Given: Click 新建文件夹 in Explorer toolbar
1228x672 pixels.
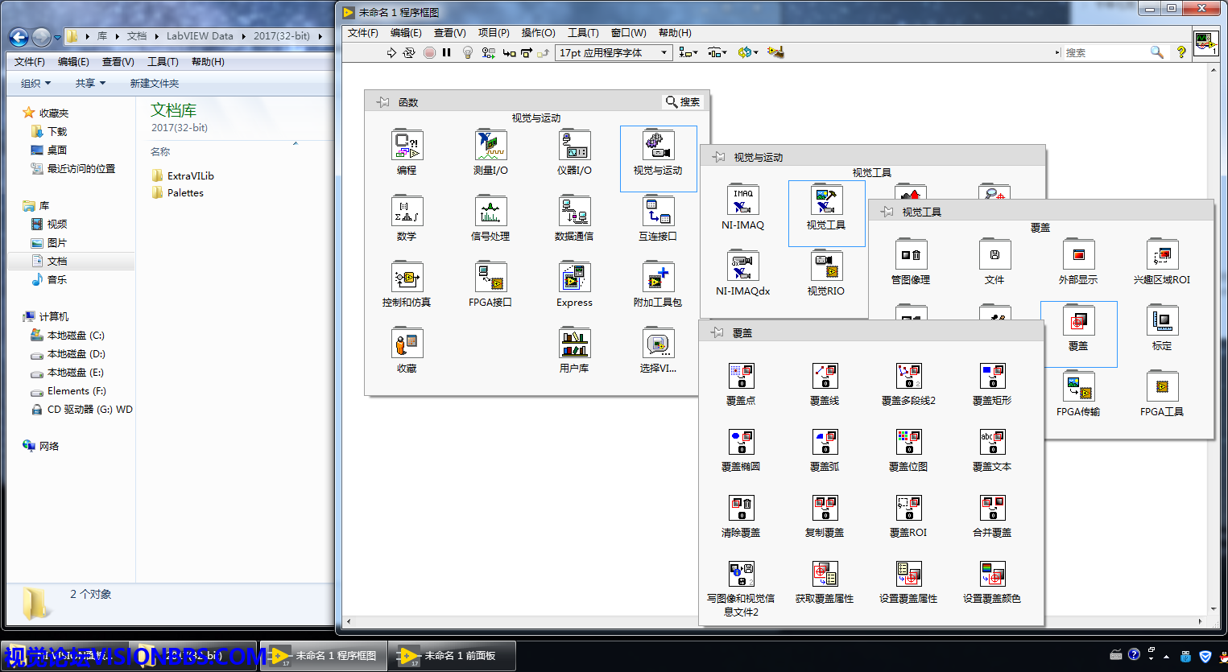Looking at the screenshot, I should [155, 84].
